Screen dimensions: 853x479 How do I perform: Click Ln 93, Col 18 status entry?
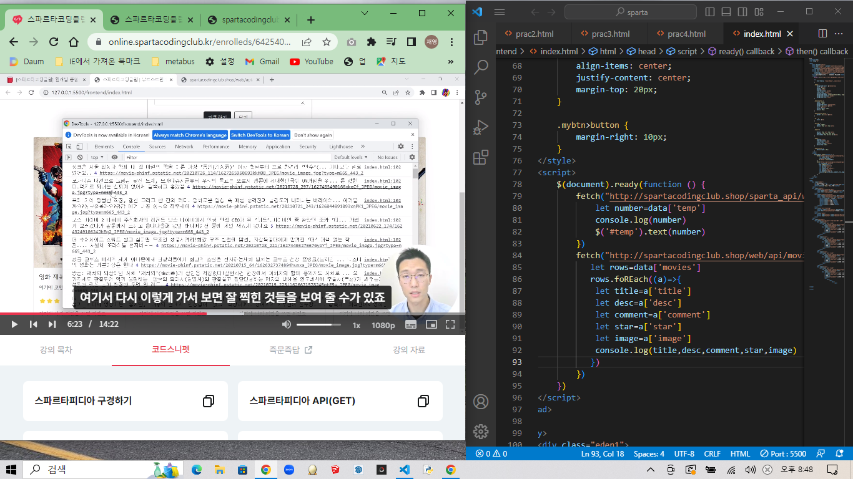point(603,454)
